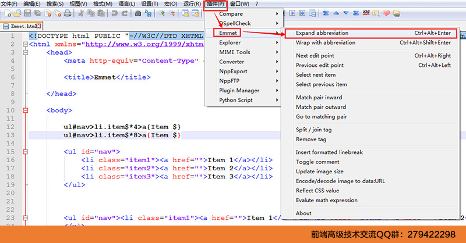Expand the Plugin Manager submenu
The image size is (466, 243).
(243, 91)
